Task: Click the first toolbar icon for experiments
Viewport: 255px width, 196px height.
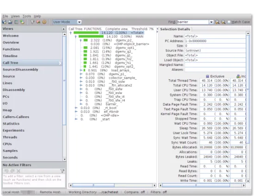Action: tap(4, 22)
